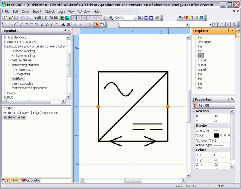The image size is (241, 189).
Task: Select the Rectangle drawing tool
Action: pos(26,24)
